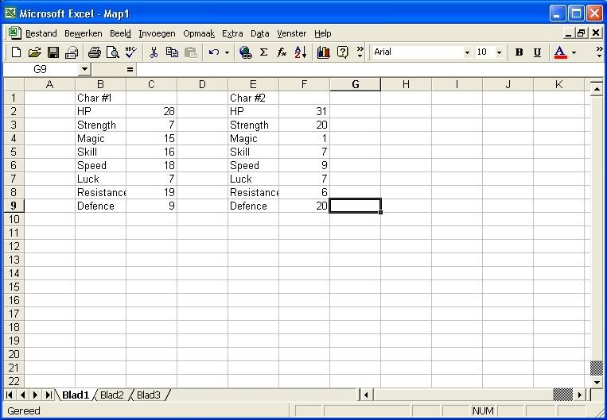
Task: Save the workbook using the floppy disk icon
Action: (x=53, y=52)
